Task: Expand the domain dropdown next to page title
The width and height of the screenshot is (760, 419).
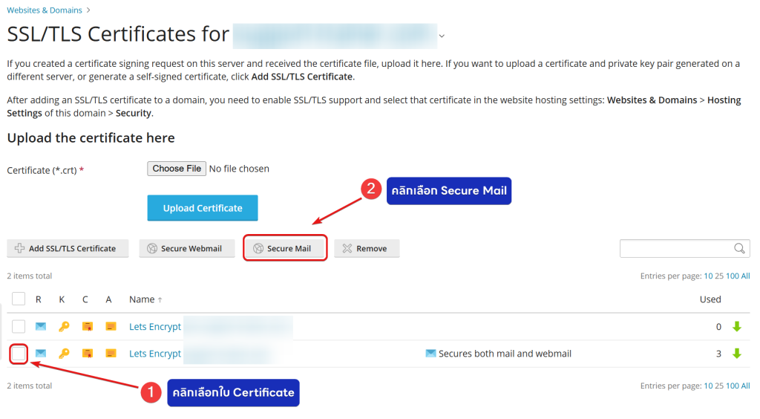Action: 442,36
